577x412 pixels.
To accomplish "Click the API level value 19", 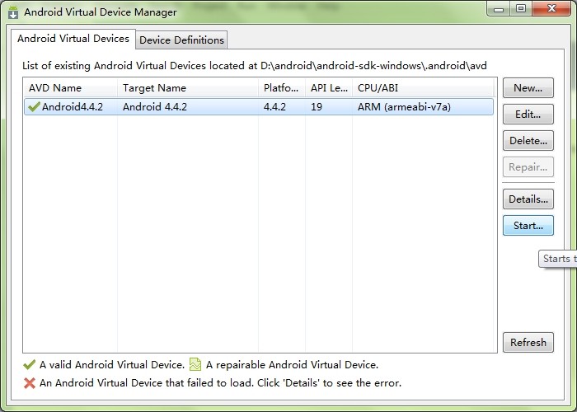I will point(317,107).
